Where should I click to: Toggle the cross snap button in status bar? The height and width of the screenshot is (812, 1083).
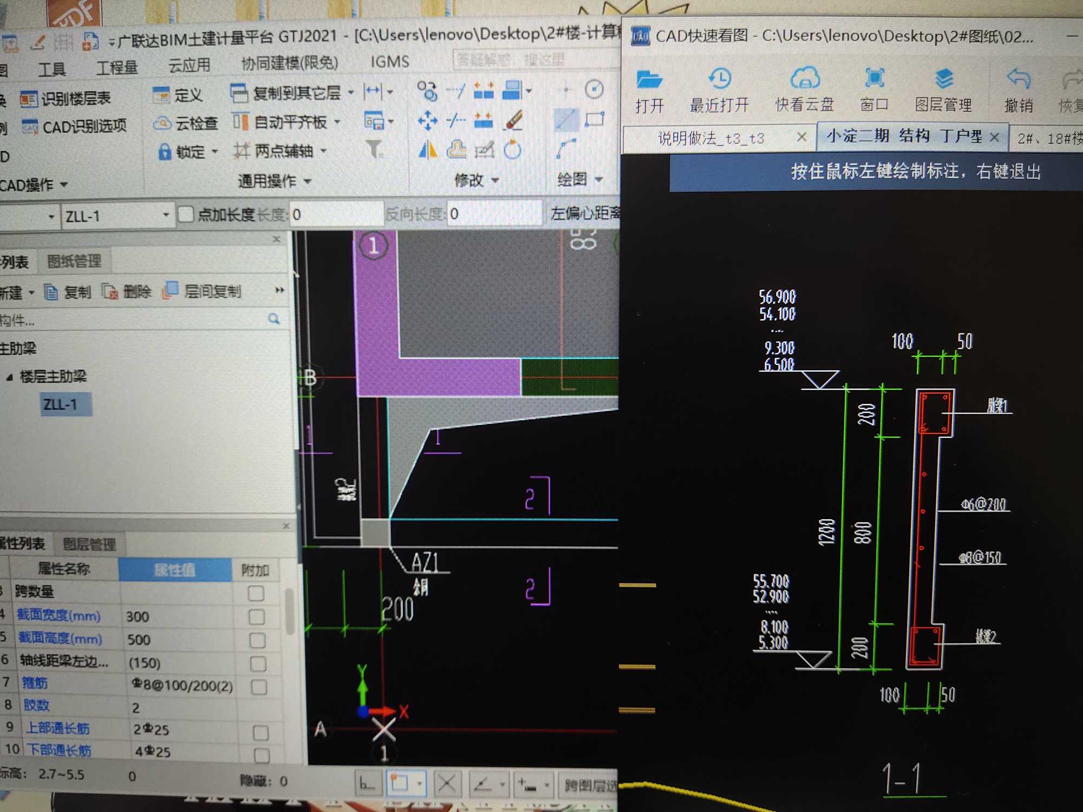click(x=447, y=783)
